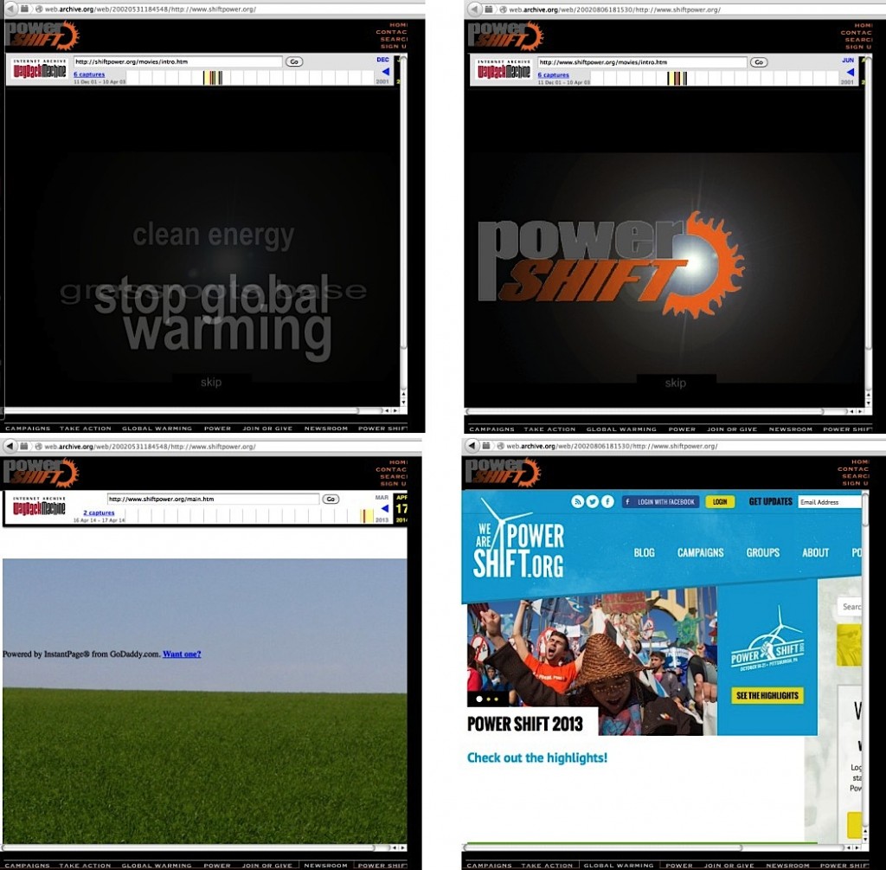Click the capture timeline bars in the top-left Wayback toolbar
The width and height of the screenshot is (886, 870).
[x=213, y=78]
